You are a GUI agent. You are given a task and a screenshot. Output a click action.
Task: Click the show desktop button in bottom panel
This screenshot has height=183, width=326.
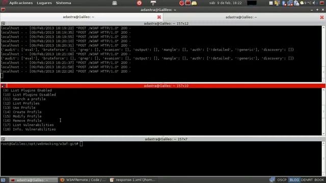pos(3,180)
